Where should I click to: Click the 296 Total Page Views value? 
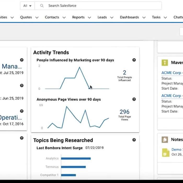124,112
